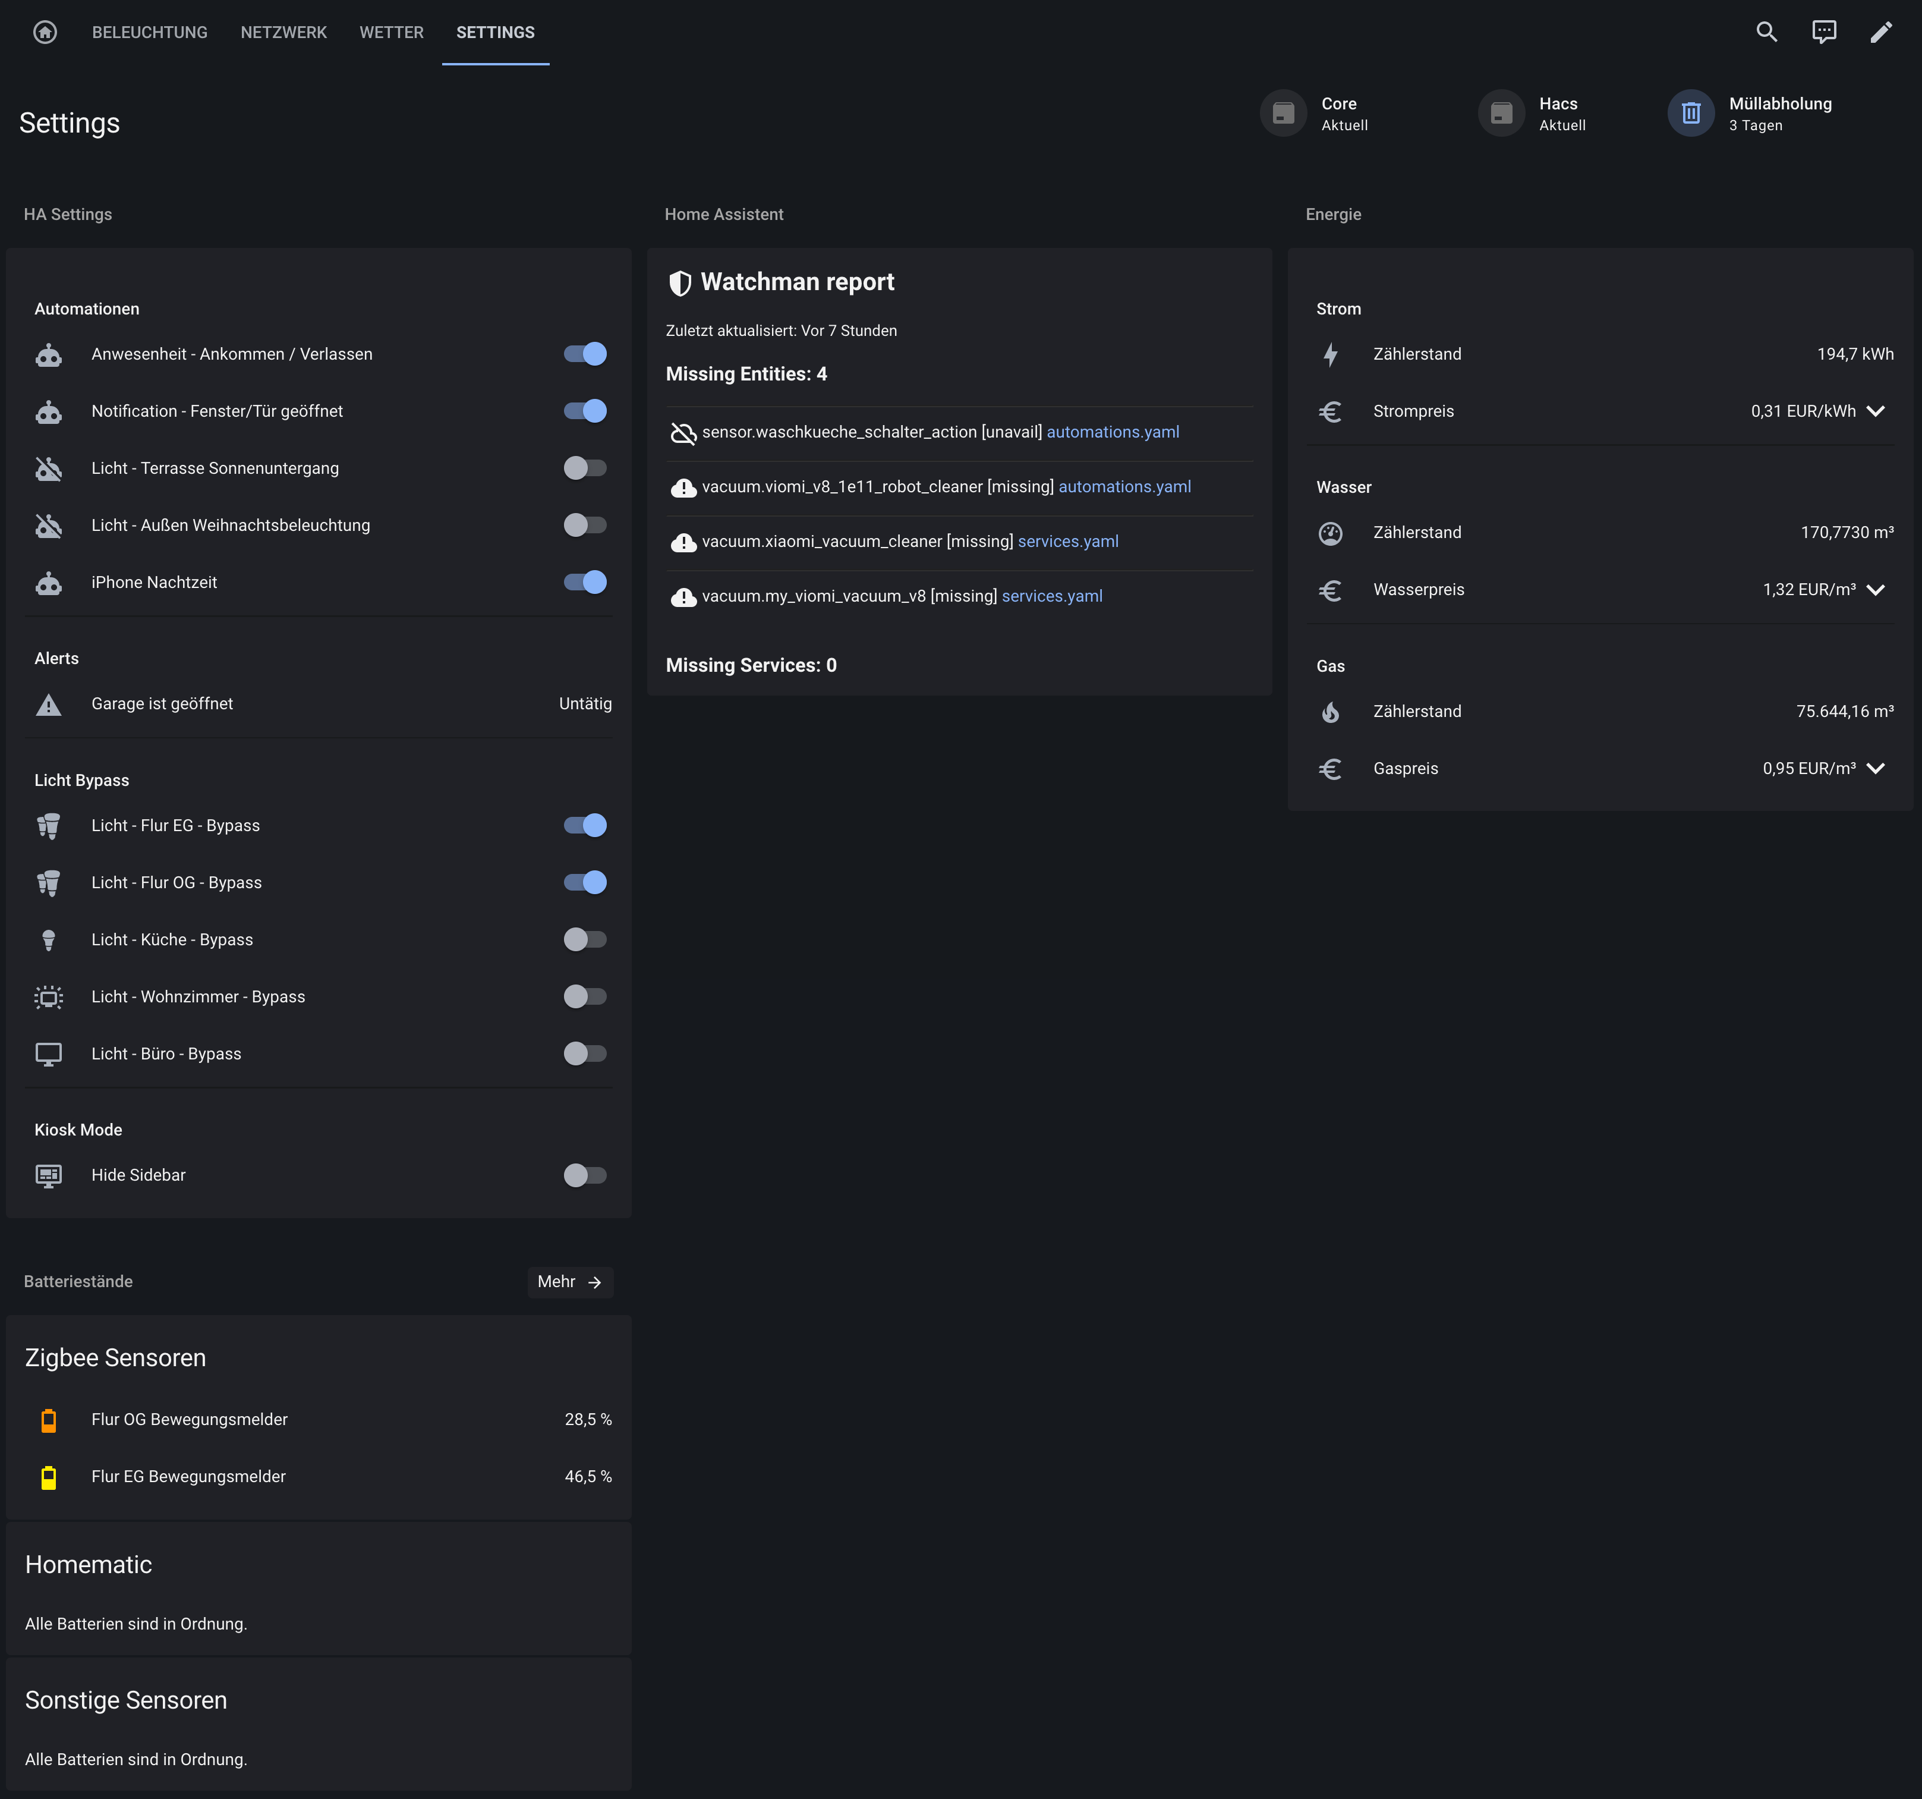Viewport: 1922px width, 1799px height.
Task: Click the Wohnzimmer Bypass LED icon
Action: point(48,997)
